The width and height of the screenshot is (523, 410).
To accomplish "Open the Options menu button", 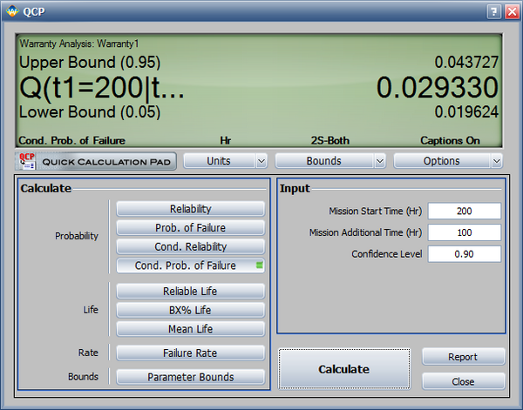I will 441,161.
